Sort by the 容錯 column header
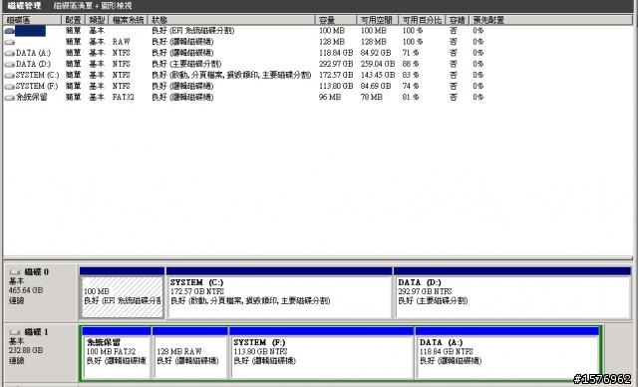The image size is (638, 387). 458,20
